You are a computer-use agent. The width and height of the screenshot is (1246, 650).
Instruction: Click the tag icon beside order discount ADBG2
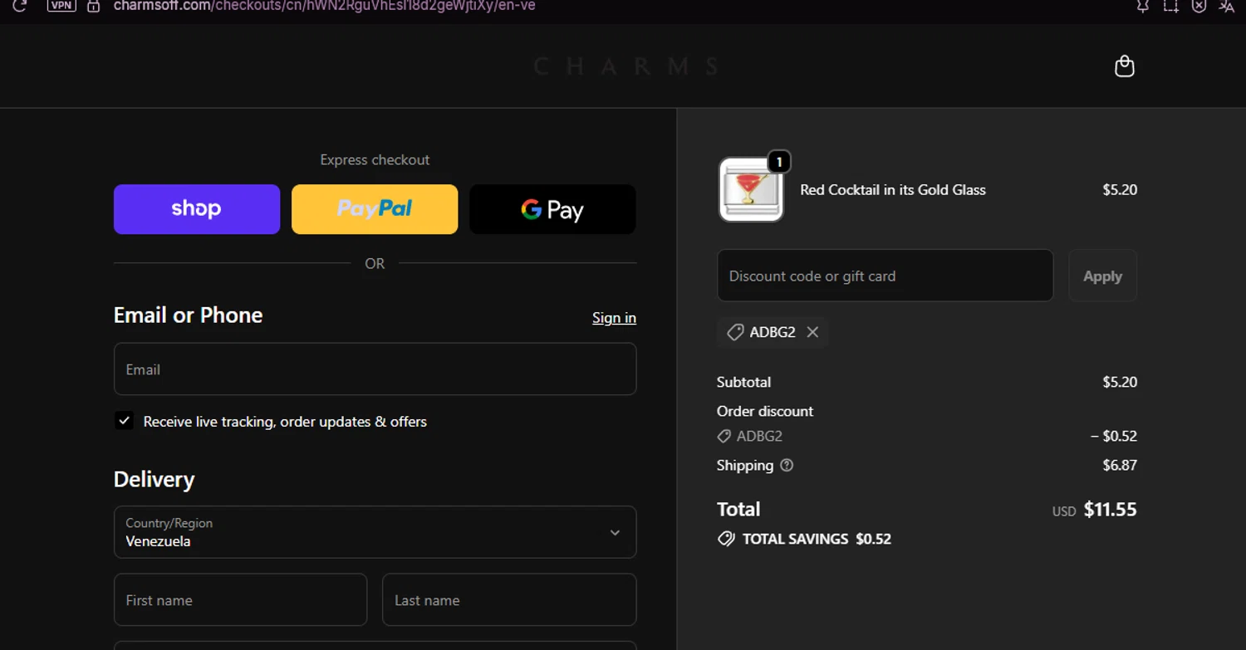tap(724, 436)
